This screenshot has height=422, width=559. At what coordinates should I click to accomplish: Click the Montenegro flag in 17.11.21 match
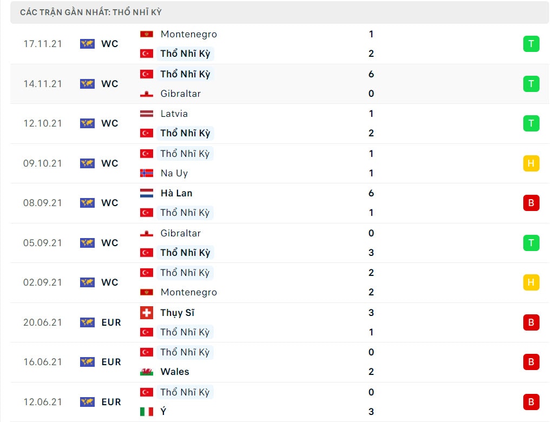pyautogui.click(x=147, y=34)
